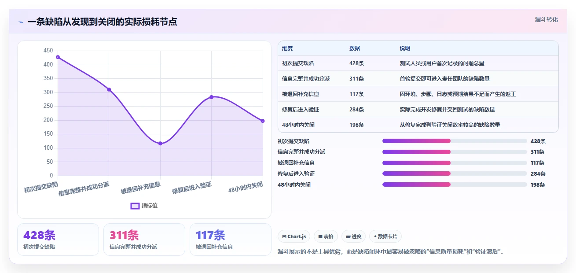Click the progress bar for 修复后进入验证
The image size is (576, 273).
(455, 173)
